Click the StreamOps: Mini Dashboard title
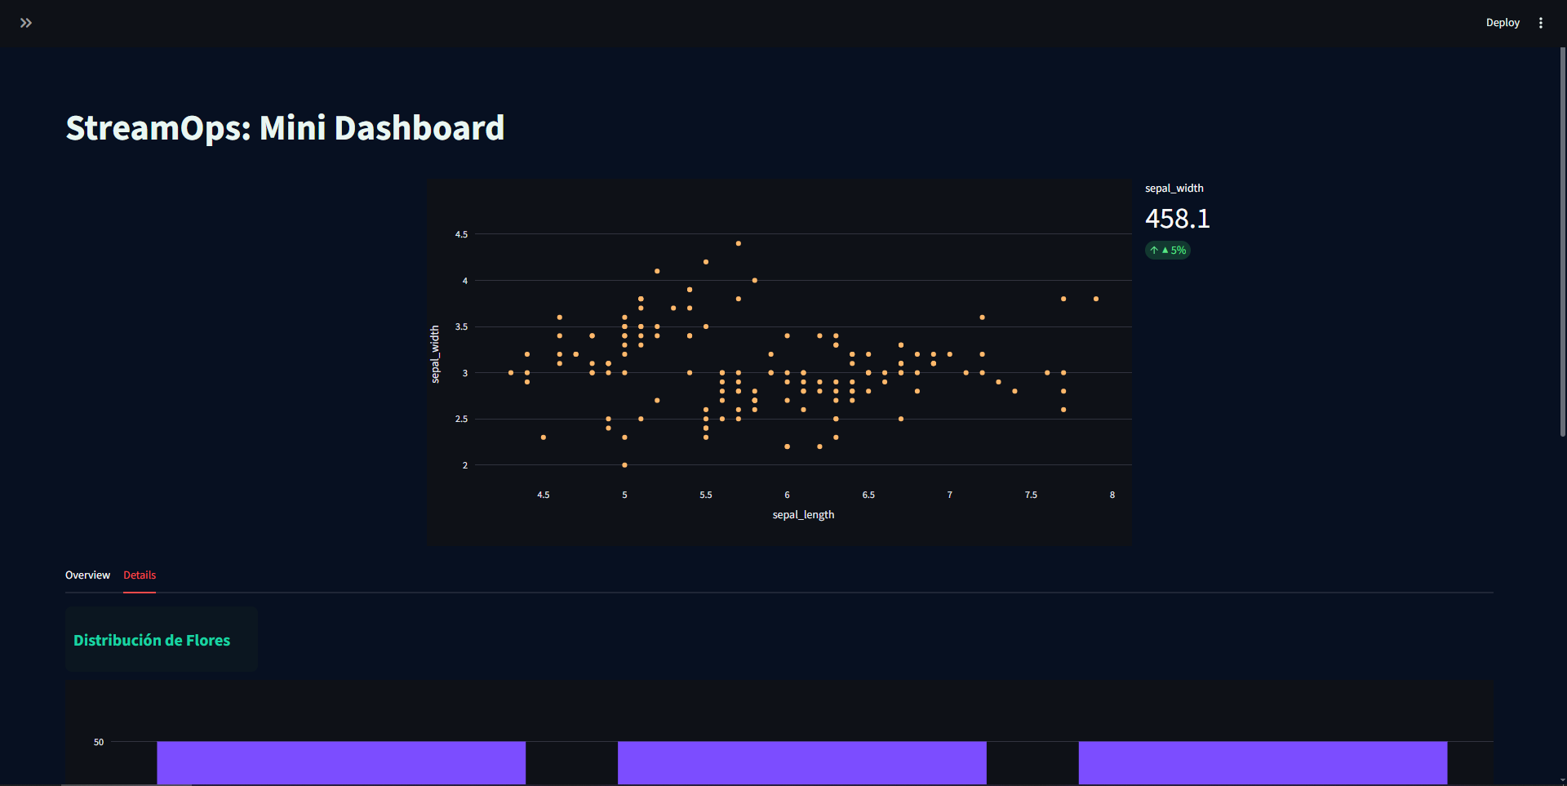 [x=285, y=127]
